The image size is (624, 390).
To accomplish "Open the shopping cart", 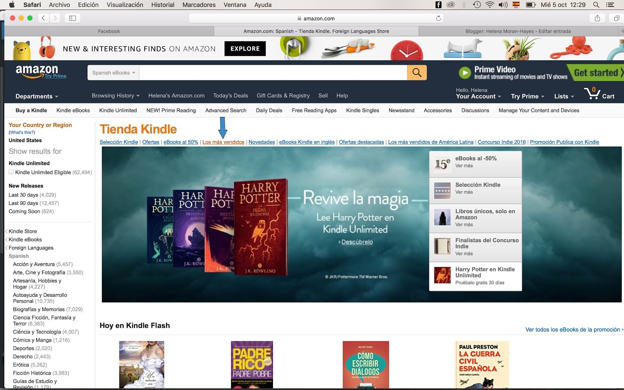I will click(x=599, y=94).
